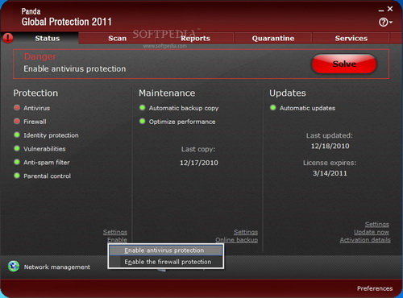Select Enable antivirus protection menu entry
The width and height of the screenshot is (403, 298).
pyautogui.click(x=166, y=250)
